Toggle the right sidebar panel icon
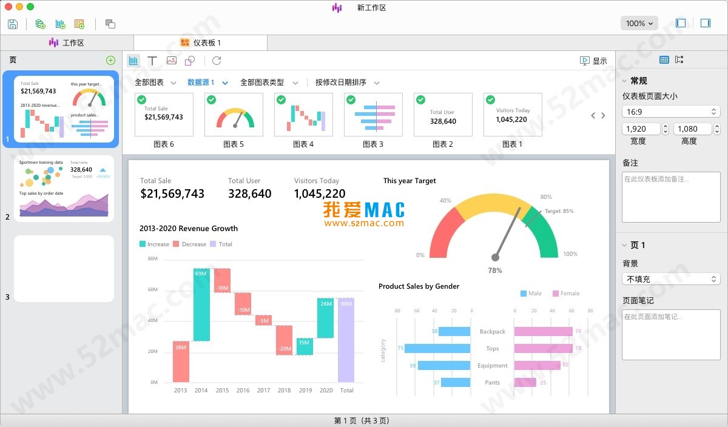Viewport: 728px width, 427px height. coord(706,23)
